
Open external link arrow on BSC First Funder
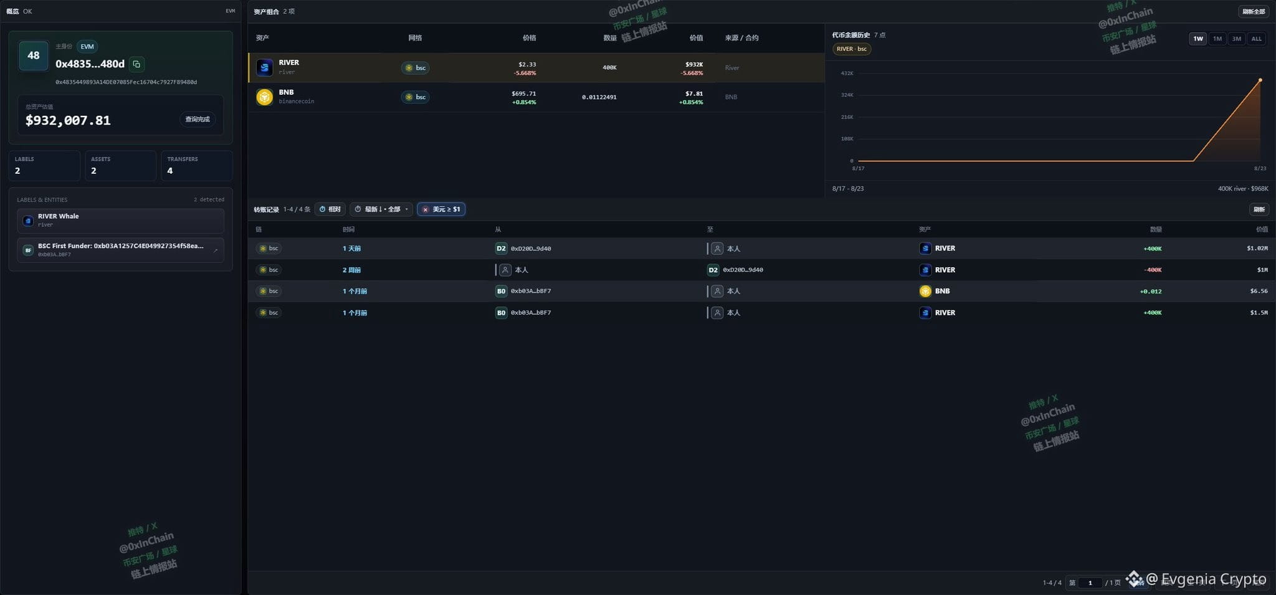(216, 250)
